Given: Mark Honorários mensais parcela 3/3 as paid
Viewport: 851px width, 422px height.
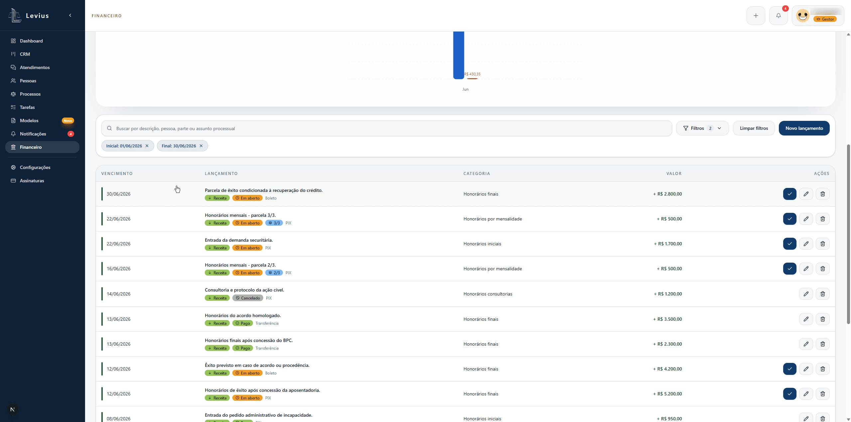Looking at the screenshot, I should pyautogui.click(x=790, y=219).
